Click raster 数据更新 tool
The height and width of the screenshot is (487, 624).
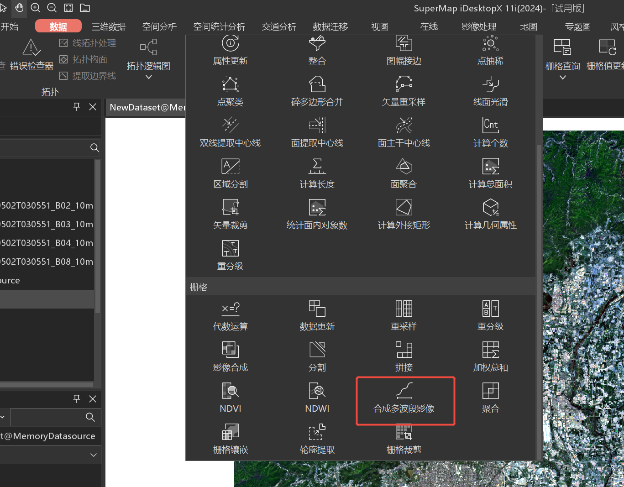pyautogui.click(x=317, y=316)
